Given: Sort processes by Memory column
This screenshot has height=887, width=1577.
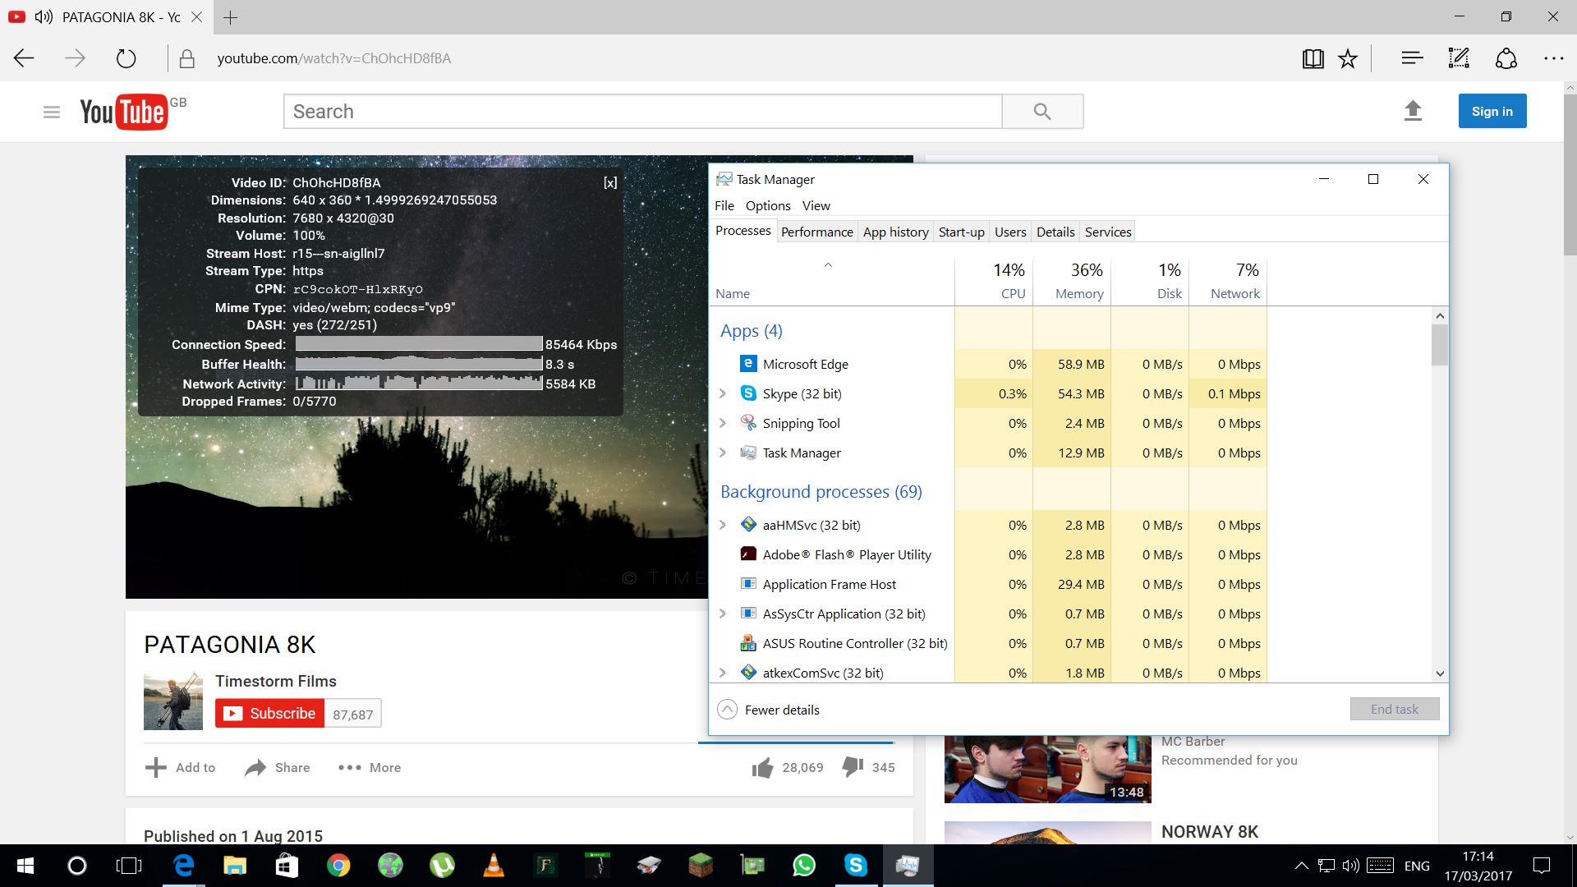Looking at the screenshot, I should [1072, 281].
